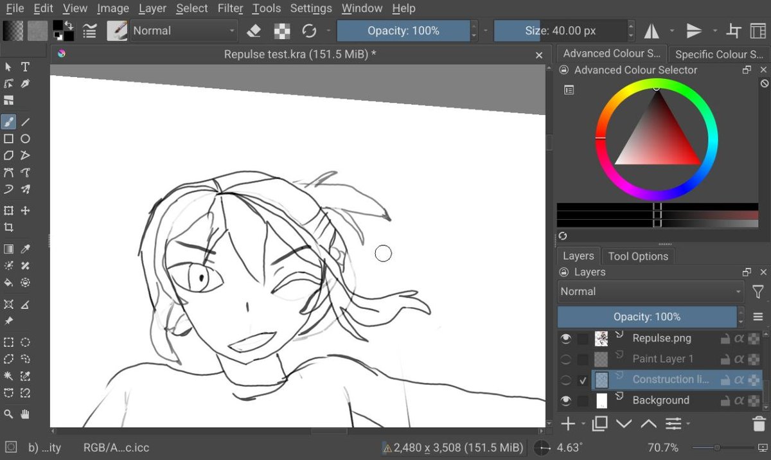Expand the add layer dropdown arrow
771x460 pixels.
tap(583, 424)
